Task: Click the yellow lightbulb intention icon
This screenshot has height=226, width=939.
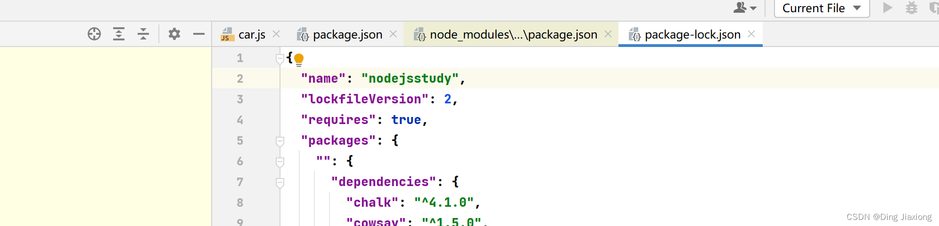Action: 299,59
